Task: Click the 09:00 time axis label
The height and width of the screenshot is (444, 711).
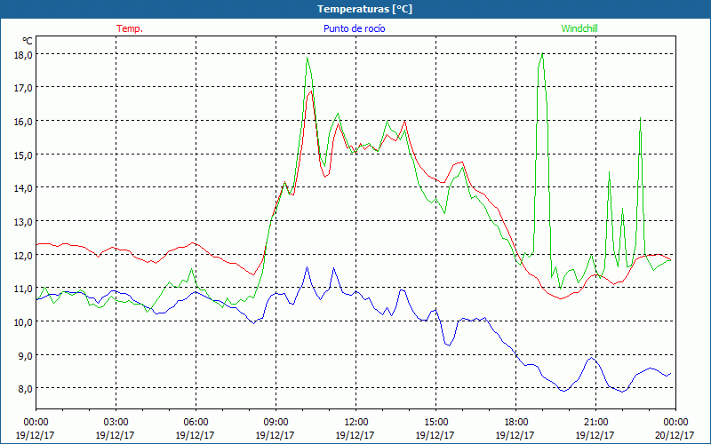Action: pyautogui.click(x=276, y=423)
